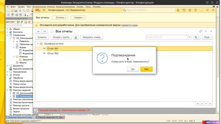Jump to list end arrow button
Screen dimensions: 221x124
pyautogui.click(x=210, y=104)
